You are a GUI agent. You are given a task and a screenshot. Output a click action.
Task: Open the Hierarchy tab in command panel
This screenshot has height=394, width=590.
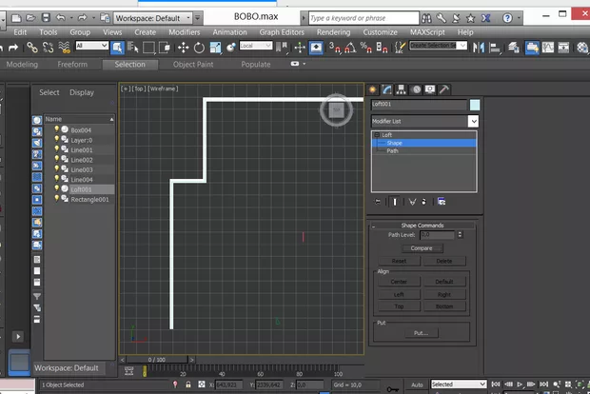tap(403, 89)
